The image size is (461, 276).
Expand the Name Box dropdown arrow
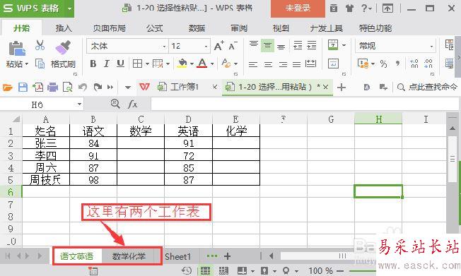point(79,104)
